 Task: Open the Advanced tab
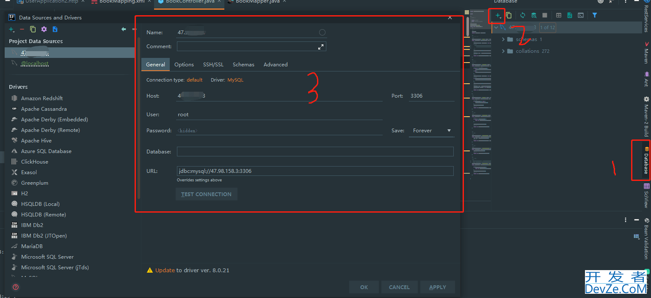click(276, 65)
